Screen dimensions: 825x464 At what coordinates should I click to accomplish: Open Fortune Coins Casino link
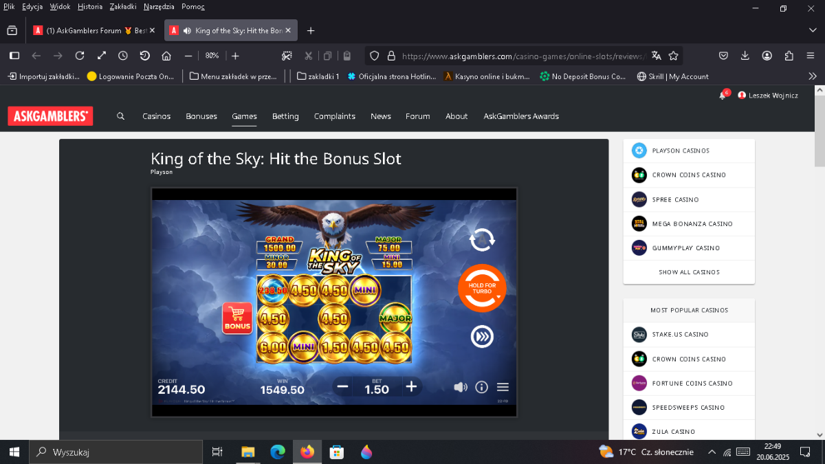pos(689,383)
